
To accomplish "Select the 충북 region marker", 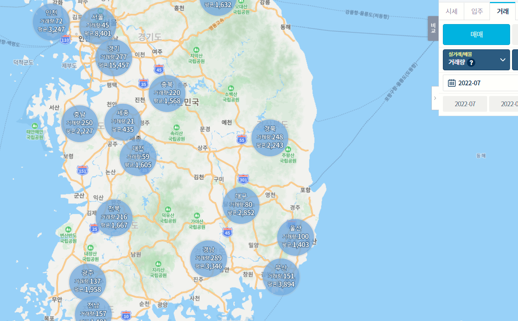I will click(x=167, y=93).
